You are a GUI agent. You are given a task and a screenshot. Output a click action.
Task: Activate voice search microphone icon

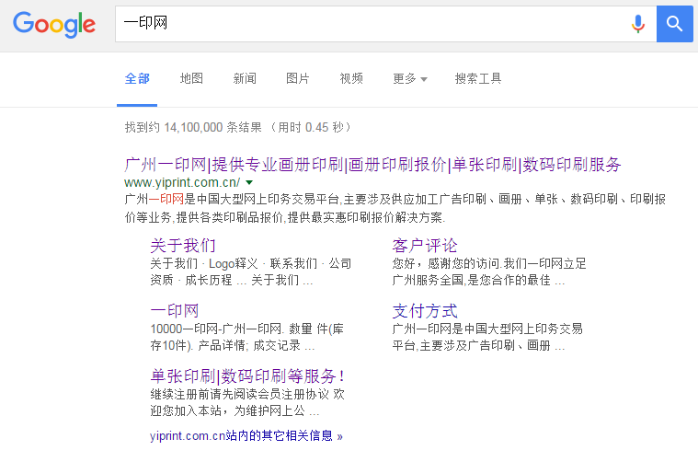tap(638, 24)
